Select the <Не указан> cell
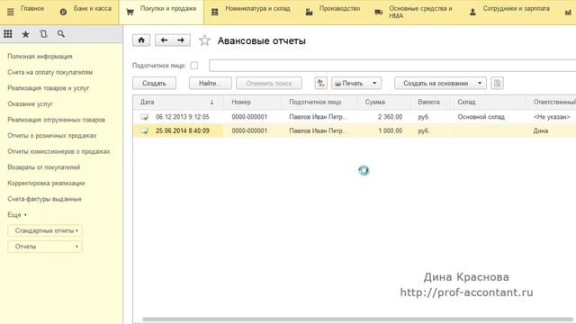Image resolution: width=576 pixels, height=324 pixels. point(552,117)
